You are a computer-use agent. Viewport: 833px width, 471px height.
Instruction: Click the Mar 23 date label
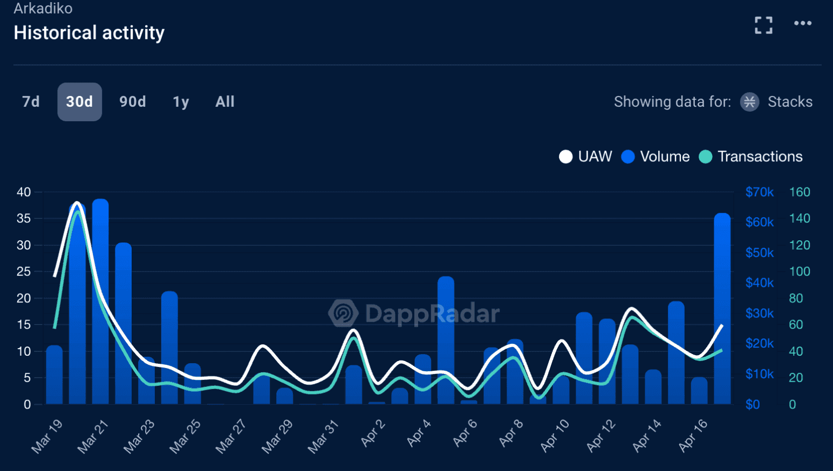point(139,436)
